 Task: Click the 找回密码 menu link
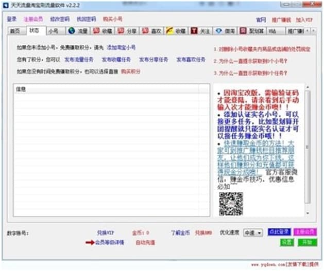[x=87, y=19]
